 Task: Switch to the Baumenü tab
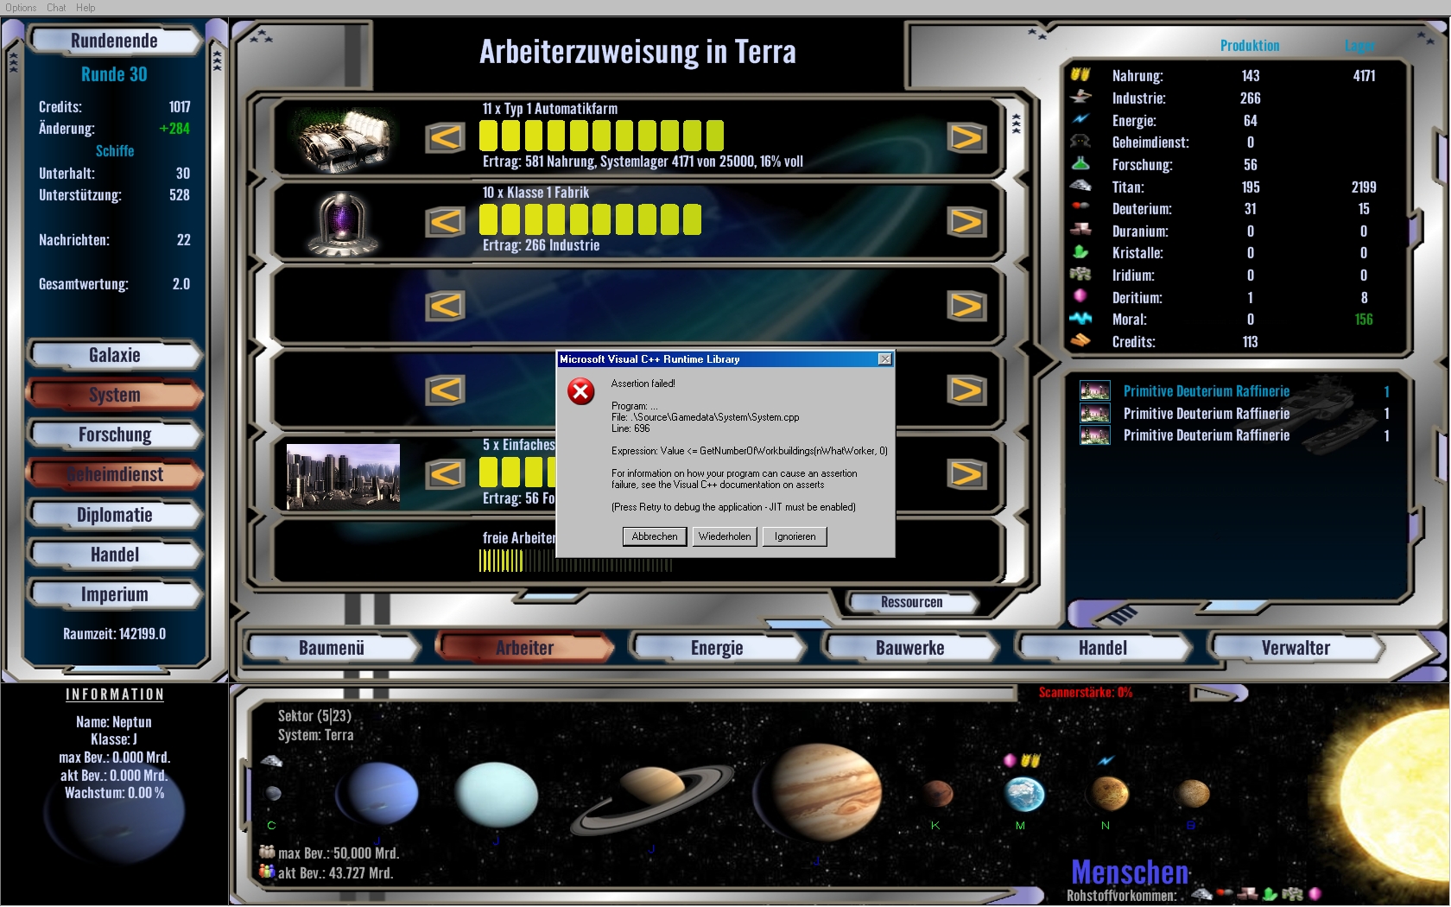point(332,648)
